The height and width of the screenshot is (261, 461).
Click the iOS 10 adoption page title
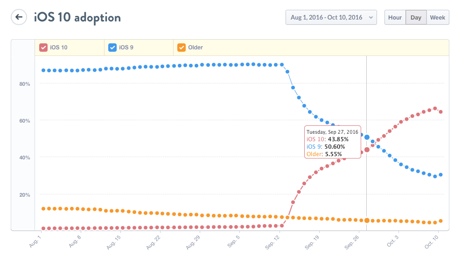click(x=77, y=18)
